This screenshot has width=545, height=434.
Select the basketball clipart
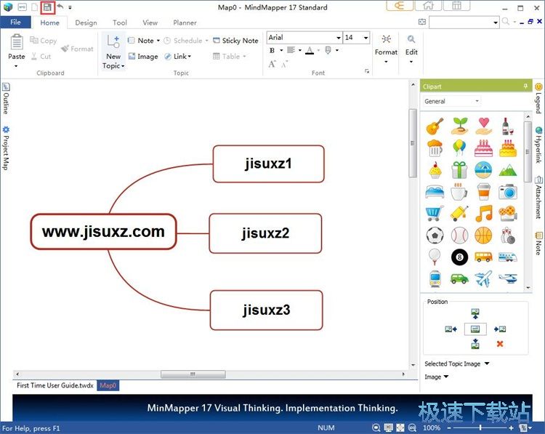pyautogui.click(x=483, y=236)
